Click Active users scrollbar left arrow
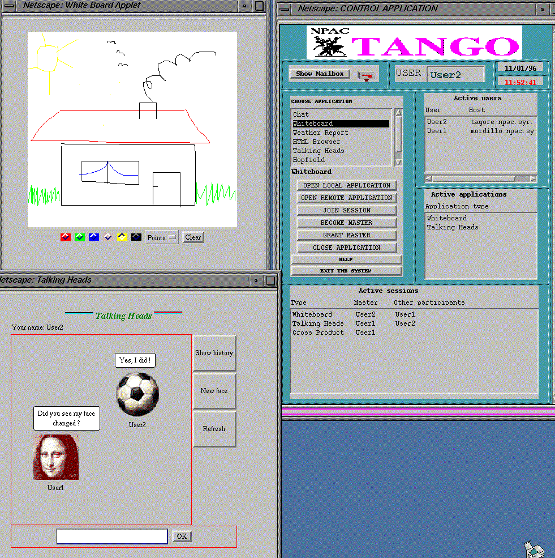Screen dimensions: 555x558 pyautogui.click(x=429, y=178)
